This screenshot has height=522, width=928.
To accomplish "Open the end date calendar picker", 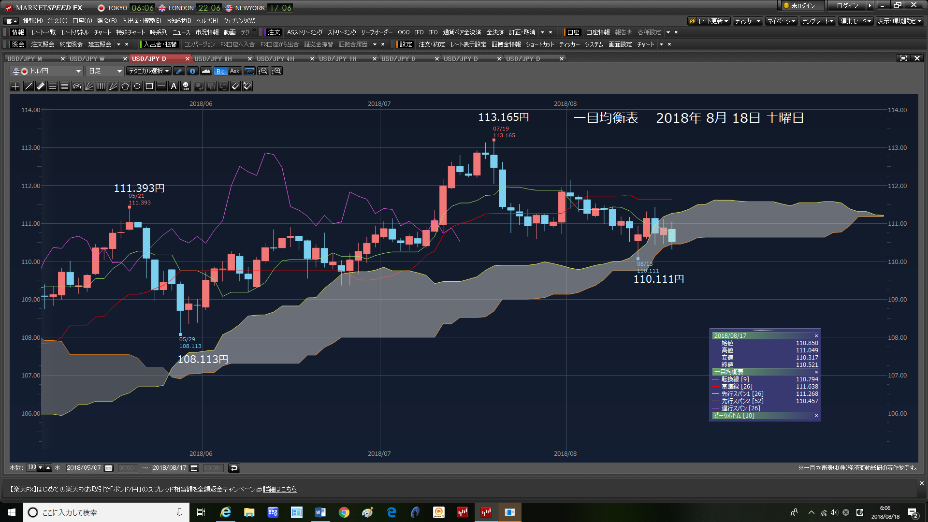I will coord(194,468).
